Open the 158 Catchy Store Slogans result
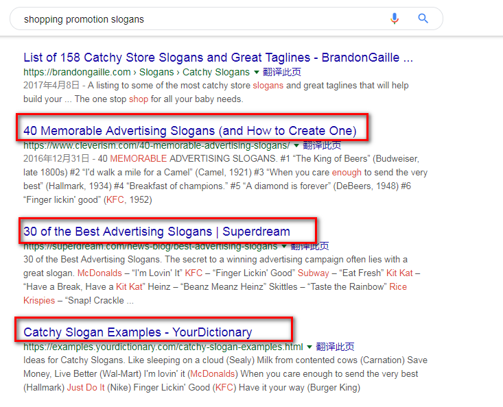 click(218, 58)
